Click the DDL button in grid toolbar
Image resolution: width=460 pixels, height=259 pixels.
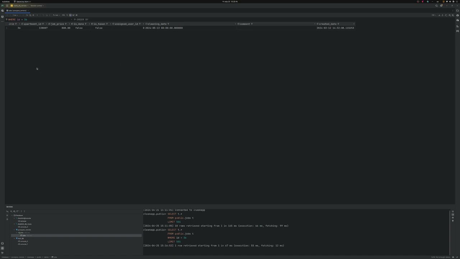coord(64,15)
